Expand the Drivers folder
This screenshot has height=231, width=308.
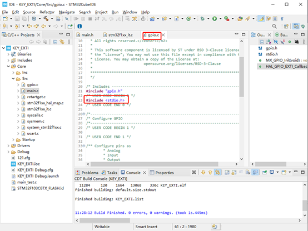[x=8, y=145]
